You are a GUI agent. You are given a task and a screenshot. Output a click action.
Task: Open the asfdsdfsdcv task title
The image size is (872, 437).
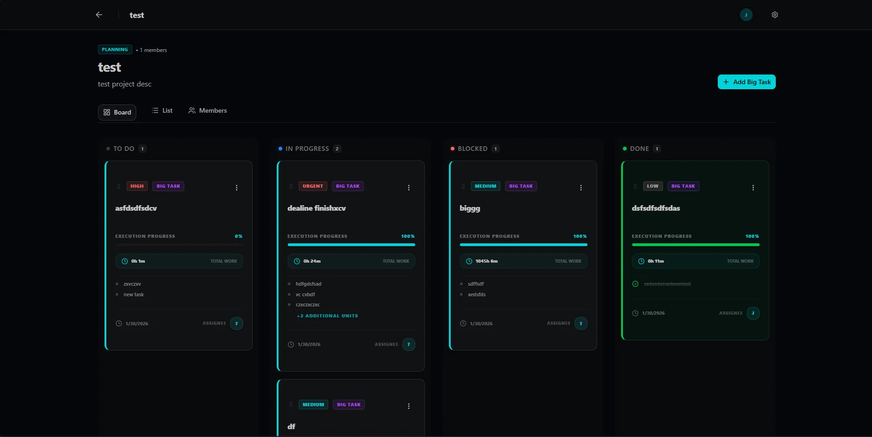[x=136, y=208]
